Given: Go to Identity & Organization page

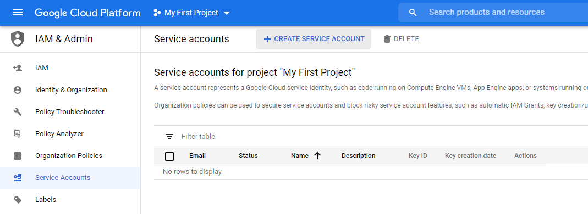Looking at the screenshot, I should [70, 90].
